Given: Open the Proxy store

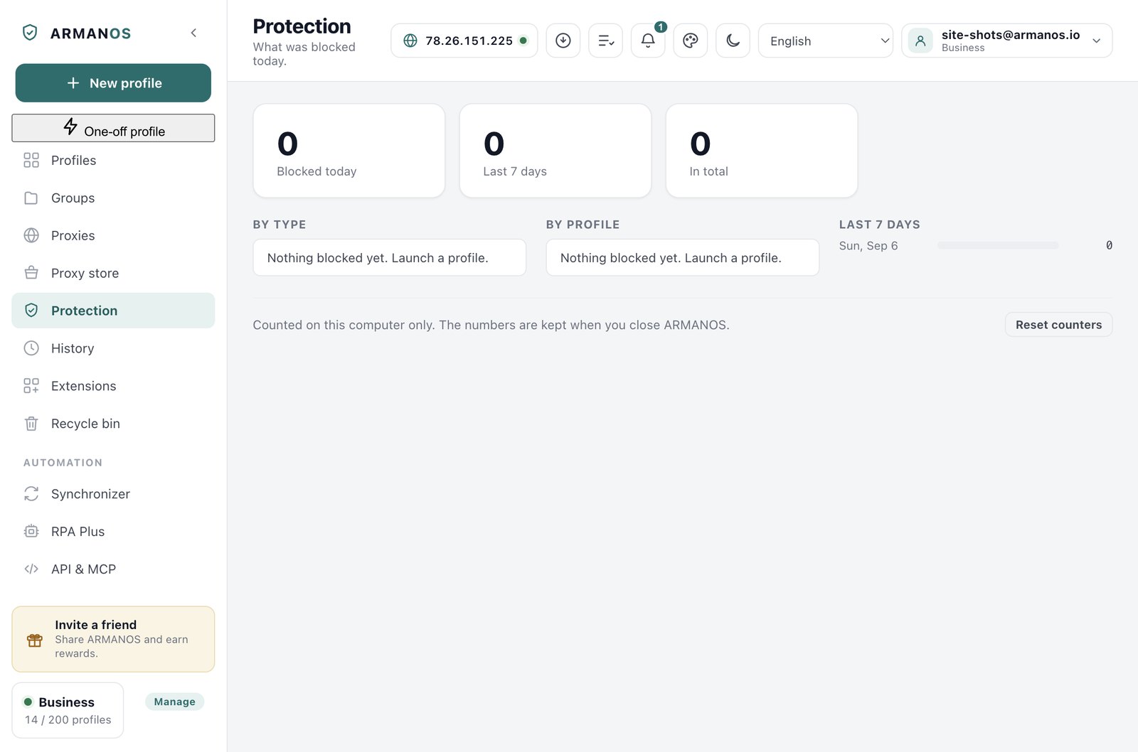Looking at the screenshot, I should [113, 273].
